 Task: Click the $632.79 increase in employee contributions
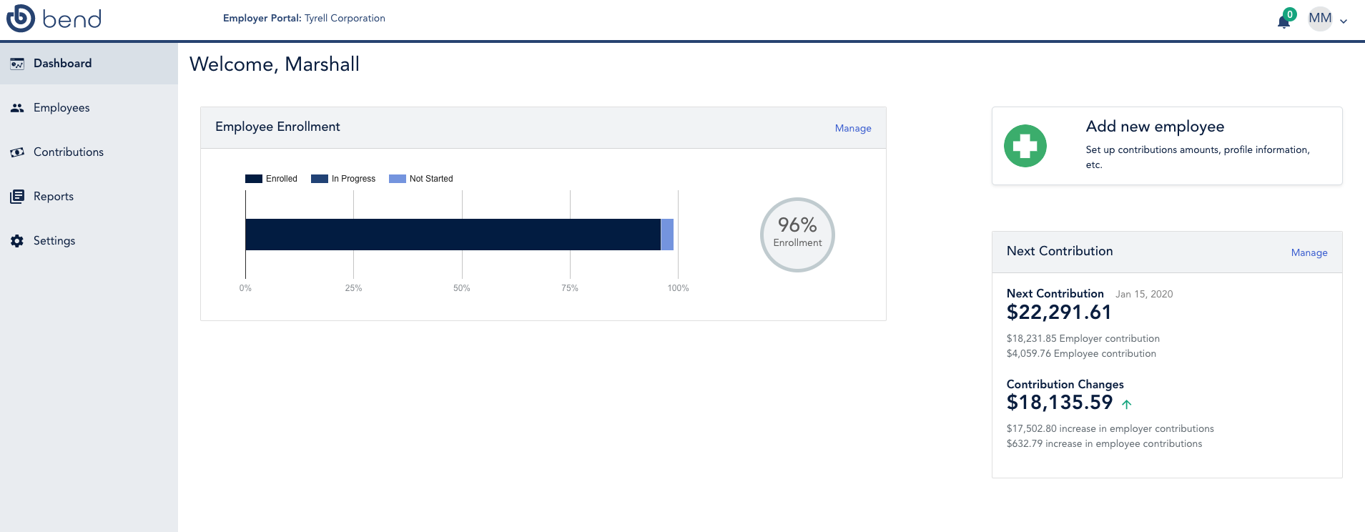[1105, 443]
